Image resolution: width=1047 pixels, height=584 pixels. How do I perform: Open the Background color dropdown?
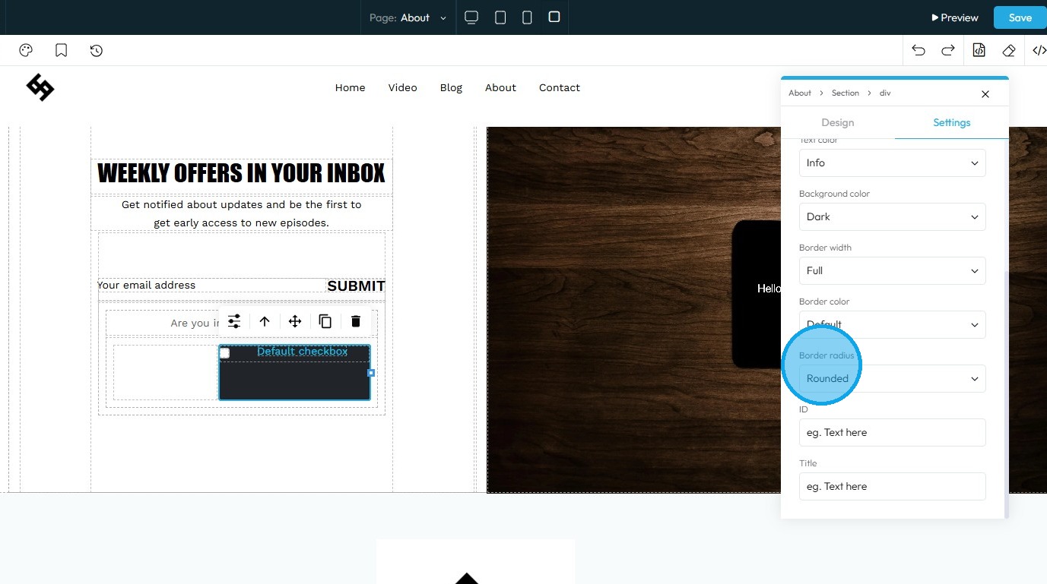pos(893,217)
